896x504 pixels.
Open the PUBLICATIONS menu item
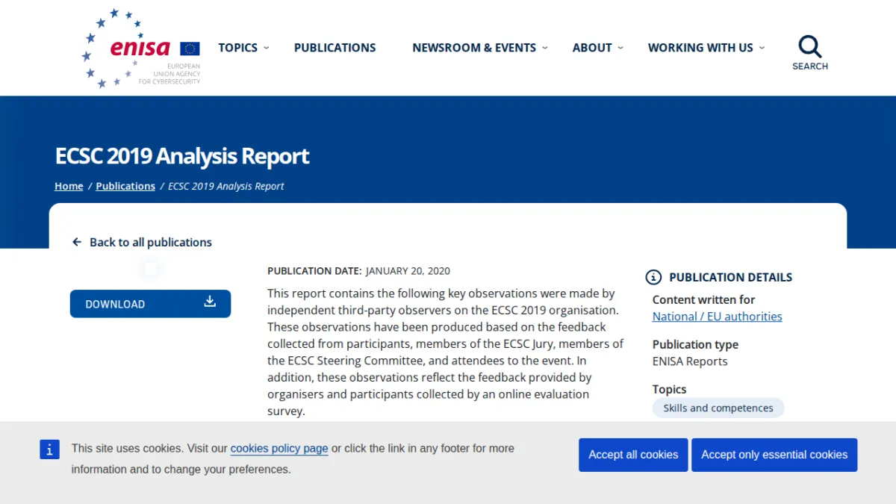[x=335, y=48]
